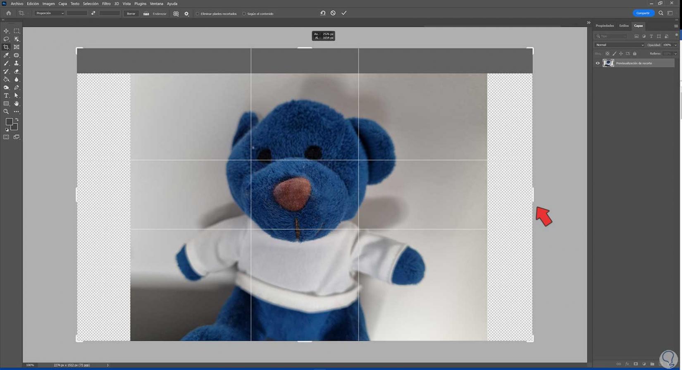682x370 pixels.
Task: Cancel the current crop operation
Action: coord(333,13)
